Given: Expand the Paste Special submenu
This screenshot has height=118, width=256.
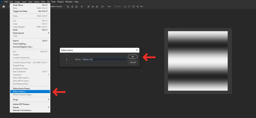Looking at the screenshot, I should click(x=30, y=33).
